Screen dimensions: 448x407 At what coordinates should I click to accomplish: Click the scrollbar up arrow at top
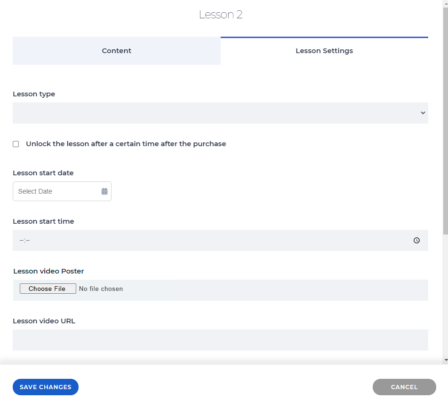pos(446,2)
